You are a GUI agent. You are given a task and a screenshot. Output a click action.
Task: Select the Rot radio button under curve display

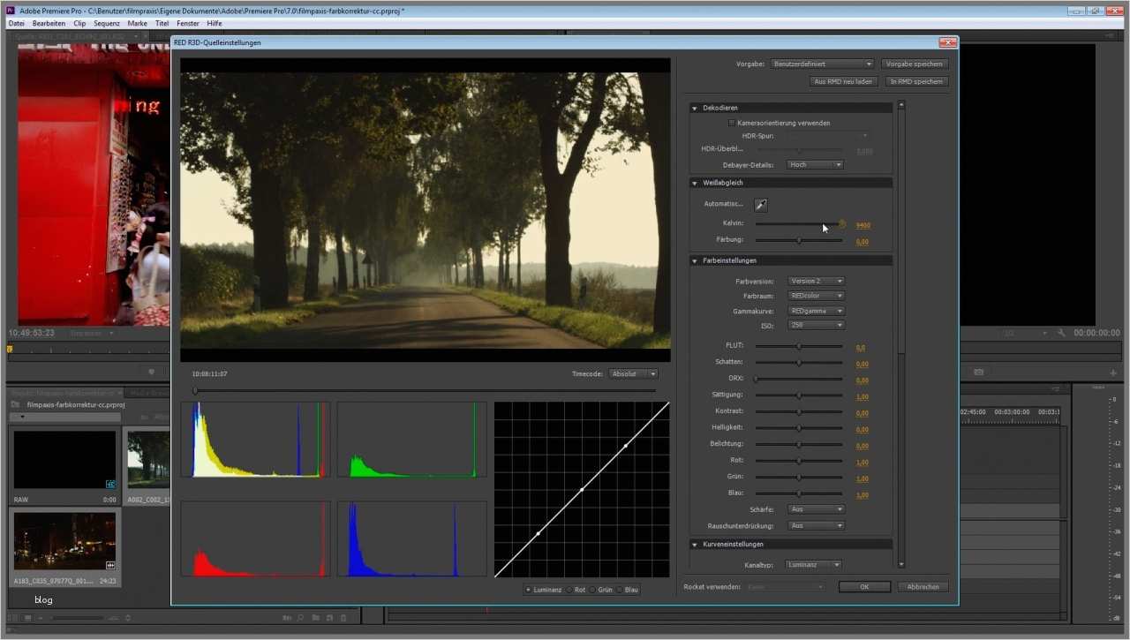(x=569, y=590)
